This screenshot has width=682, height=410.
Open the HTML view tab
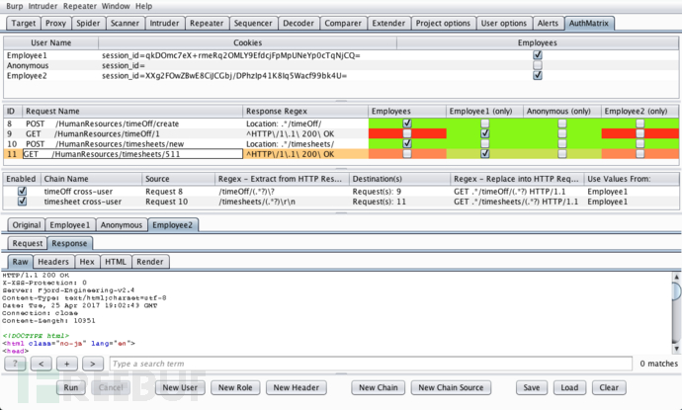(116, 262)
